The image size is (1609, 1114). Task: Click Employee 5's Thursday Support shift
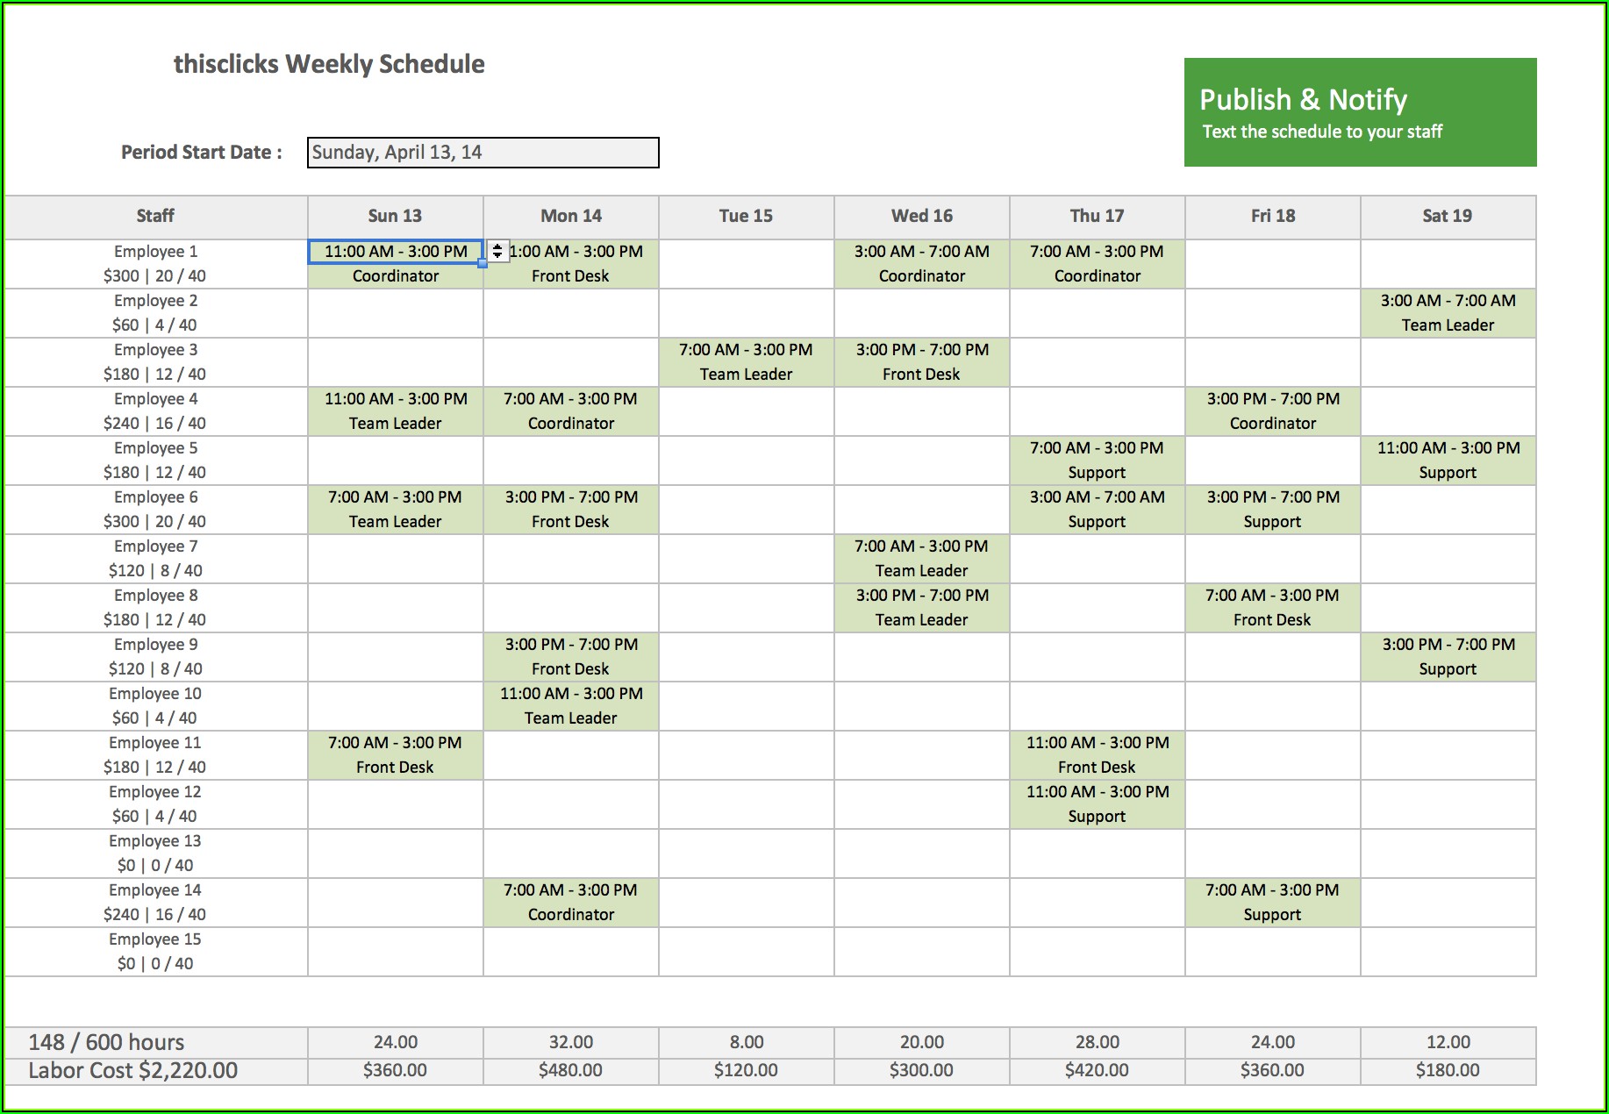[x=1097, y=461]
